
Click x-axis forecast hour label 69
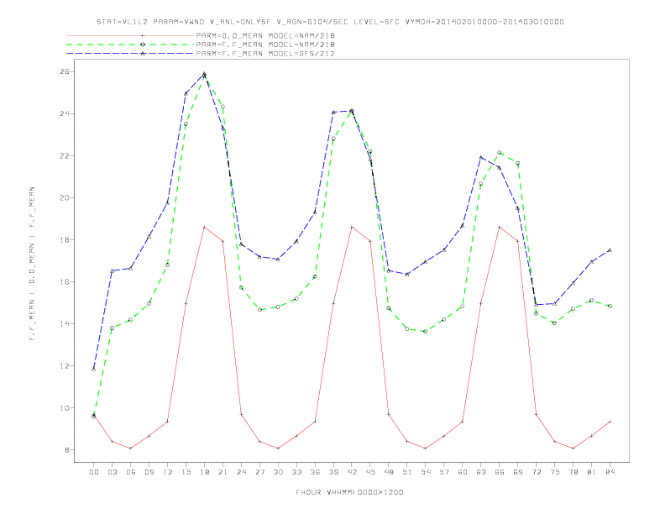(518, 472)
